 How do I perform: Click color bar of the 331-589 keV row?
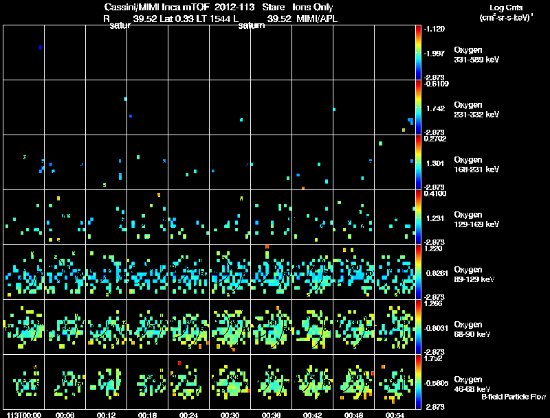pyautogui.click(x=418, y=52)
